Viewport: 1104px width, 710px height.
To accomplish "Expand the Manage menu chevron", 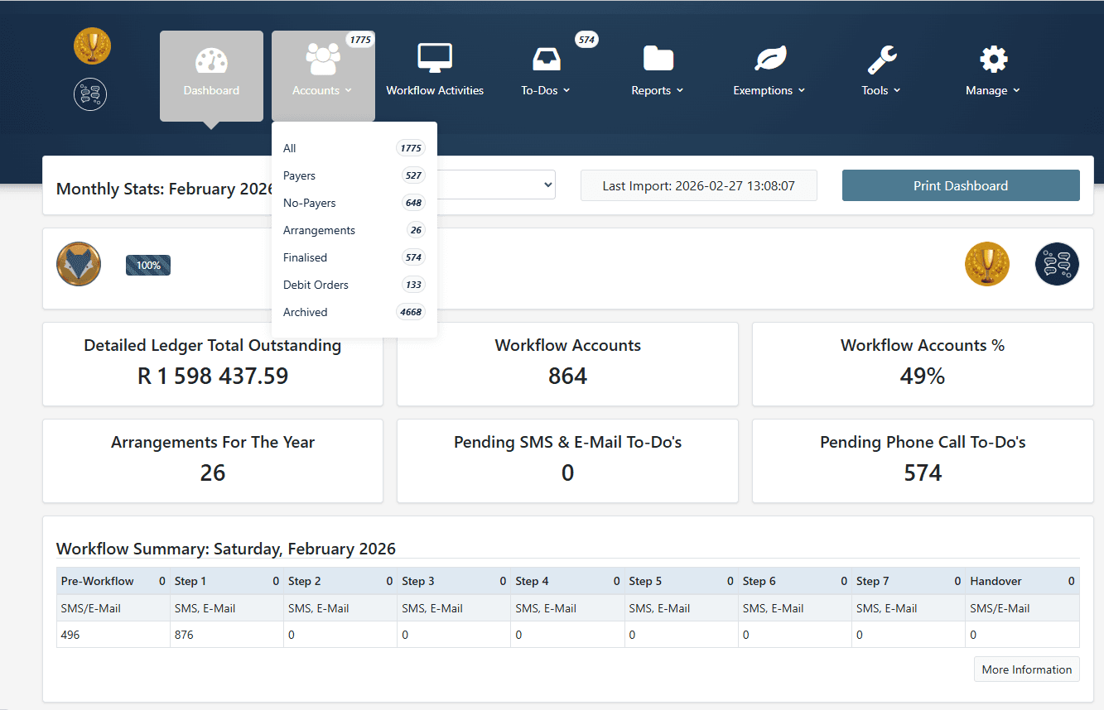I will [x=1016, y=91].
